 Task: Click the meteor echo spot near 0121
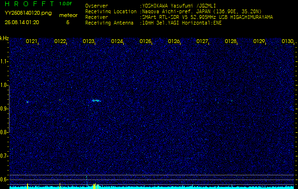pyautogui.click(x=27, y=102)
